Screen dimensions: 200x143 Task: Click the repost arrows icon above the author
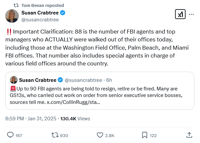click(15, 6)
